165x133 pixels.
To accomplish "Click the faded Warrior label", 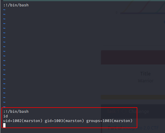I will pos(146,81).
